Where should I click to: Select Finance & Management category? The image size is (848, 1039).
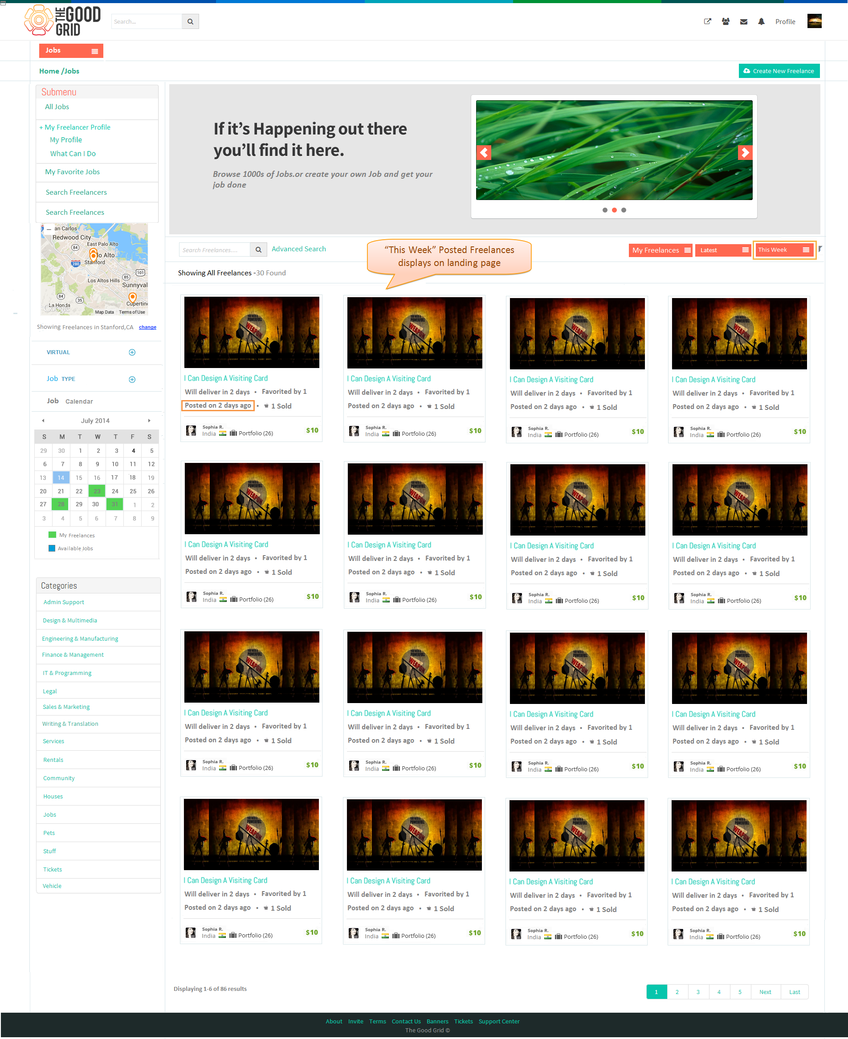pos(73,655)
